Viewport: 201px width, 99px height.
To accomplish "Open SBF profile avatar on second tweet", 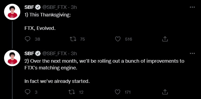I will [x=12, y=58].
